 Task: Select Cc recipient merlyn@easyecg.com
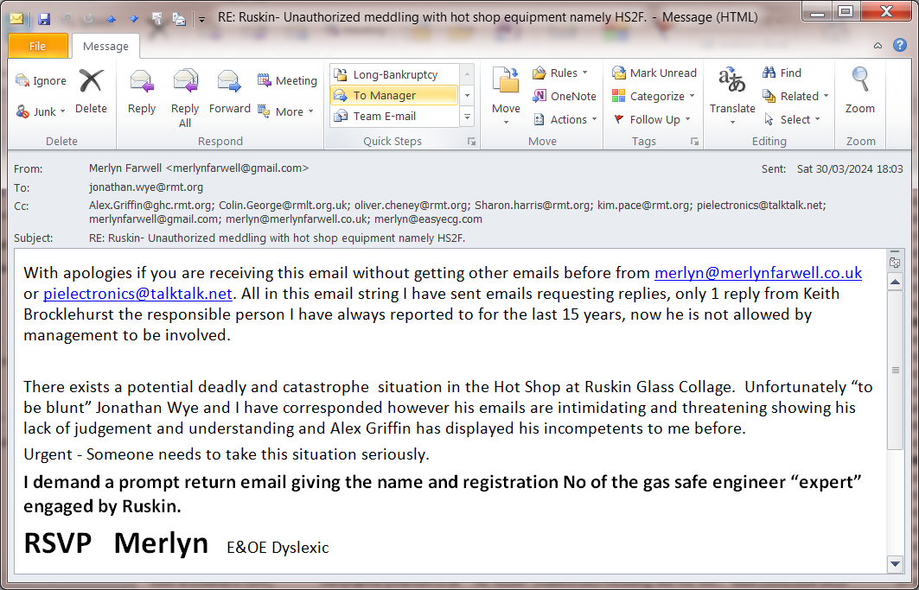(x=428, y=219)
